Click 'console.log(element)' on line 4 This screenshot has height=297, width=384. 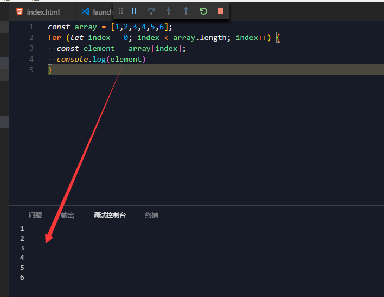(x=101, y=60)
